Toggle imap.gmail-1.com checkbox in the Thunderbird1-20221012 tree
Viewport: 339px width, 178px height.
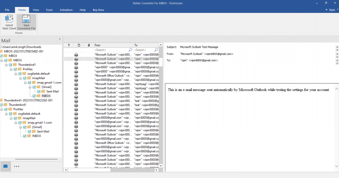tap(20, 123)
